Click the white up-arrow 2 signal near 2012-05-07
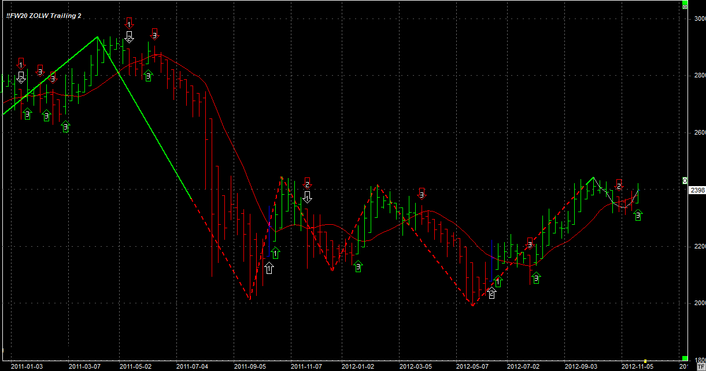706x371 pixels. 491,294
